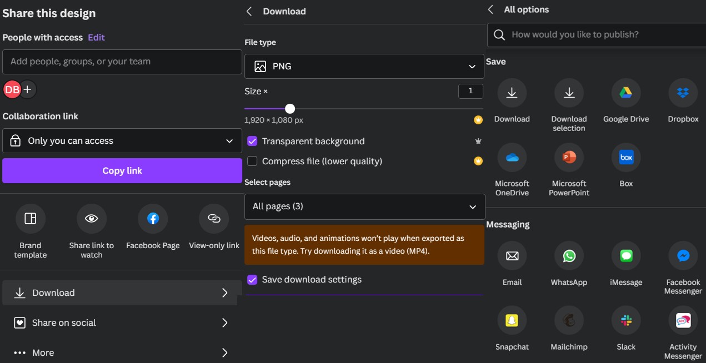Expand the All pages (3) dropdown
This screenshot has width=706, height=363.
coord(364,206)
